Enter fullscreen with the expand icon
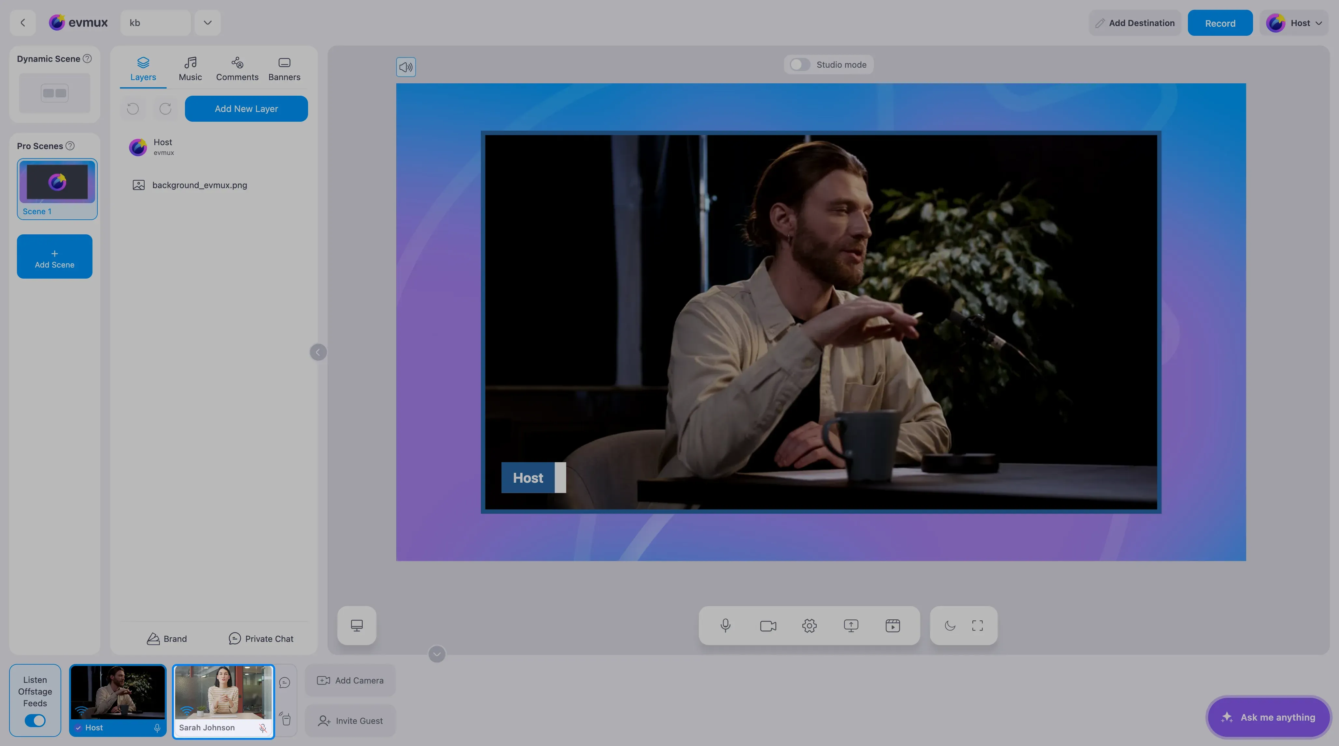Image resolution: width=1339 pixels, height=746 pixels. coord(977,626)
